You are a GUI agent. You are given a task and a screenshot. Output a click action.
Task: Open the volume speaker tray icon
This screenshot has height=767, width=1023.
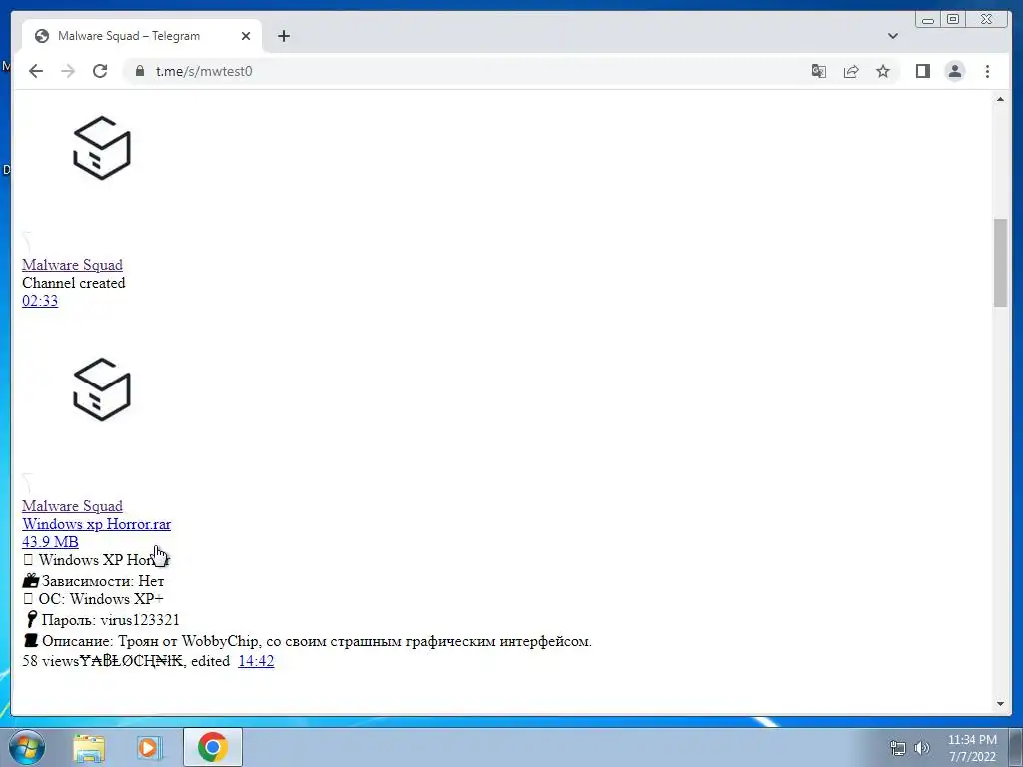[x=921, y=748]
